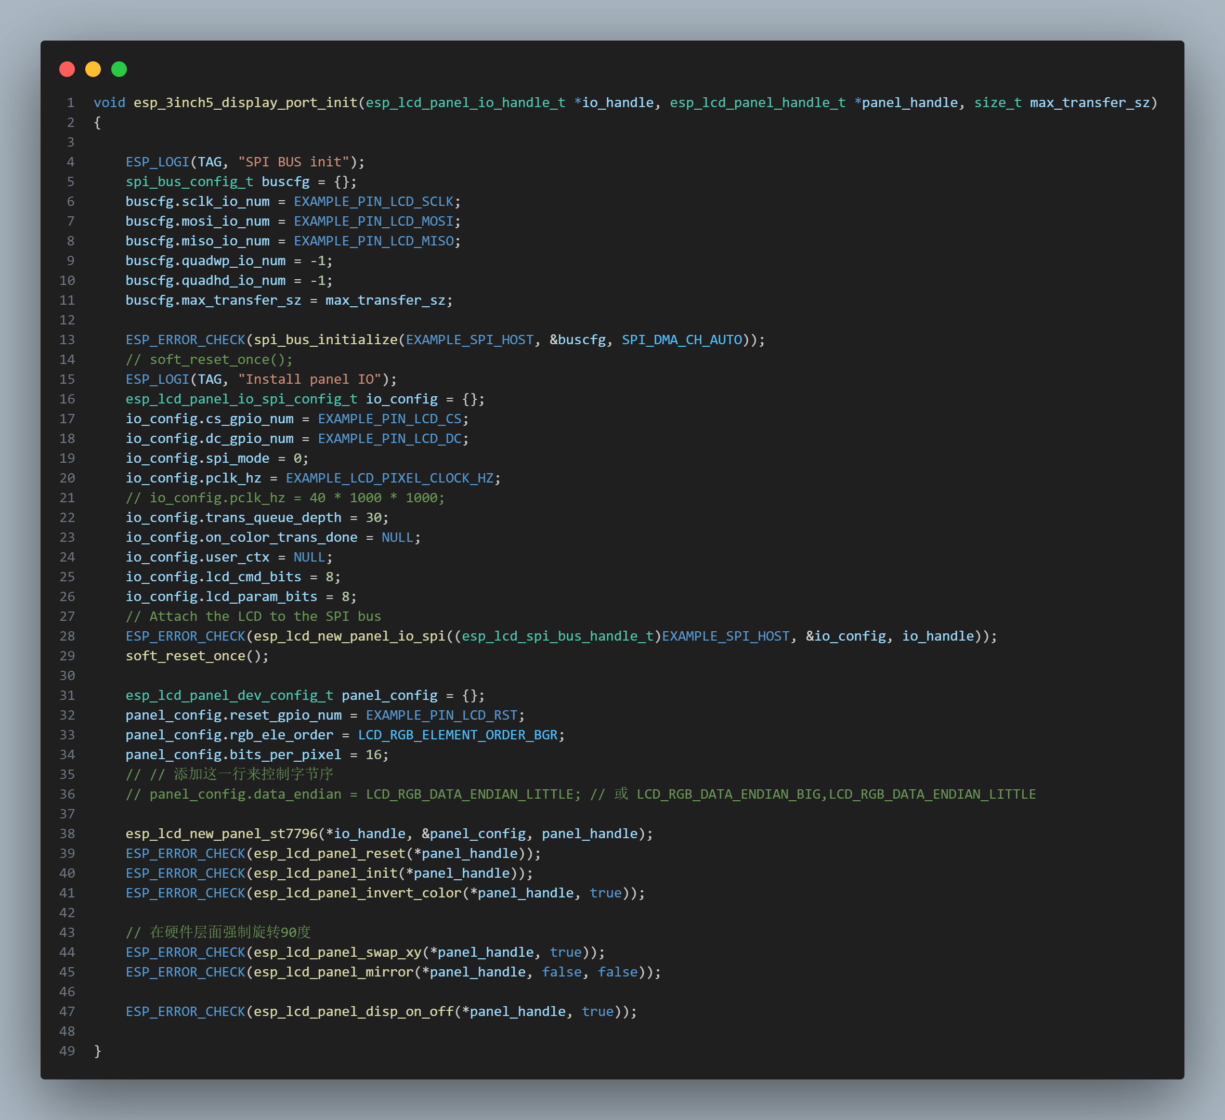Screen dimensions: 1225x1120
Task: Click spi_bus_initialize call on line 13
Action: click(325, 340)
